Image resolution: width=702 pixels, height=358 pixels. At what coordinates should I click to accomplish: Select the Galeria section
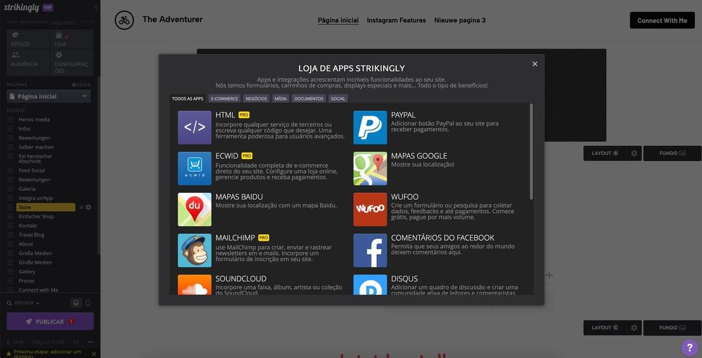[27, 189]
